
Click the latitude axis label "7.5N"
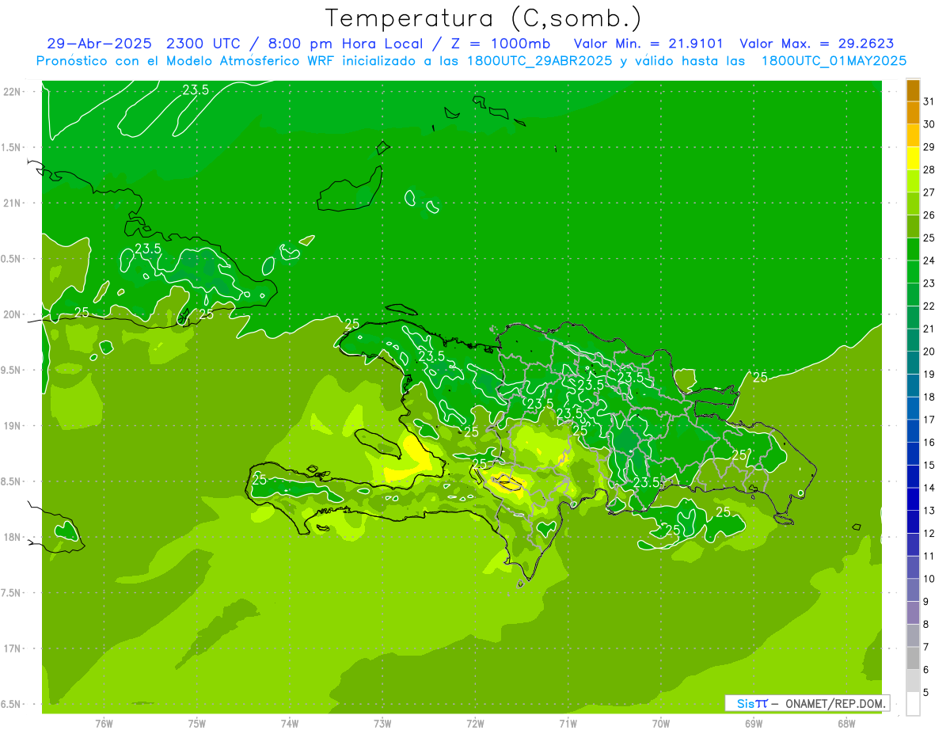[x=11, y=593]
